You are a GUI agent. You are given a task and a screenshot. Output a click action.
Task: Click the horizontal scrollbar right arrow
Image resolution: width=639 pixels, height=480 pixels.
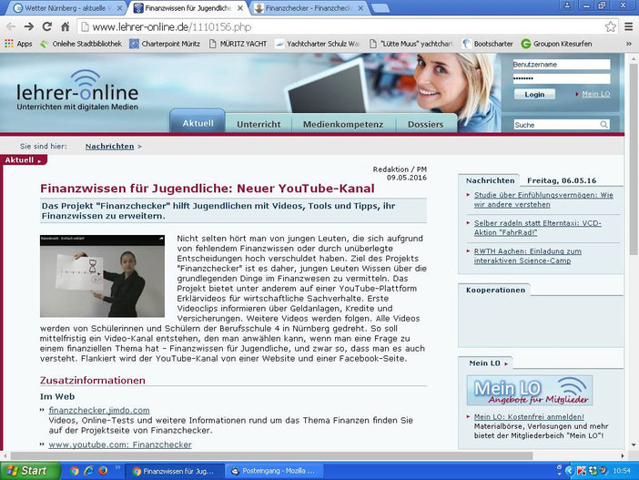tap(623, 455)
